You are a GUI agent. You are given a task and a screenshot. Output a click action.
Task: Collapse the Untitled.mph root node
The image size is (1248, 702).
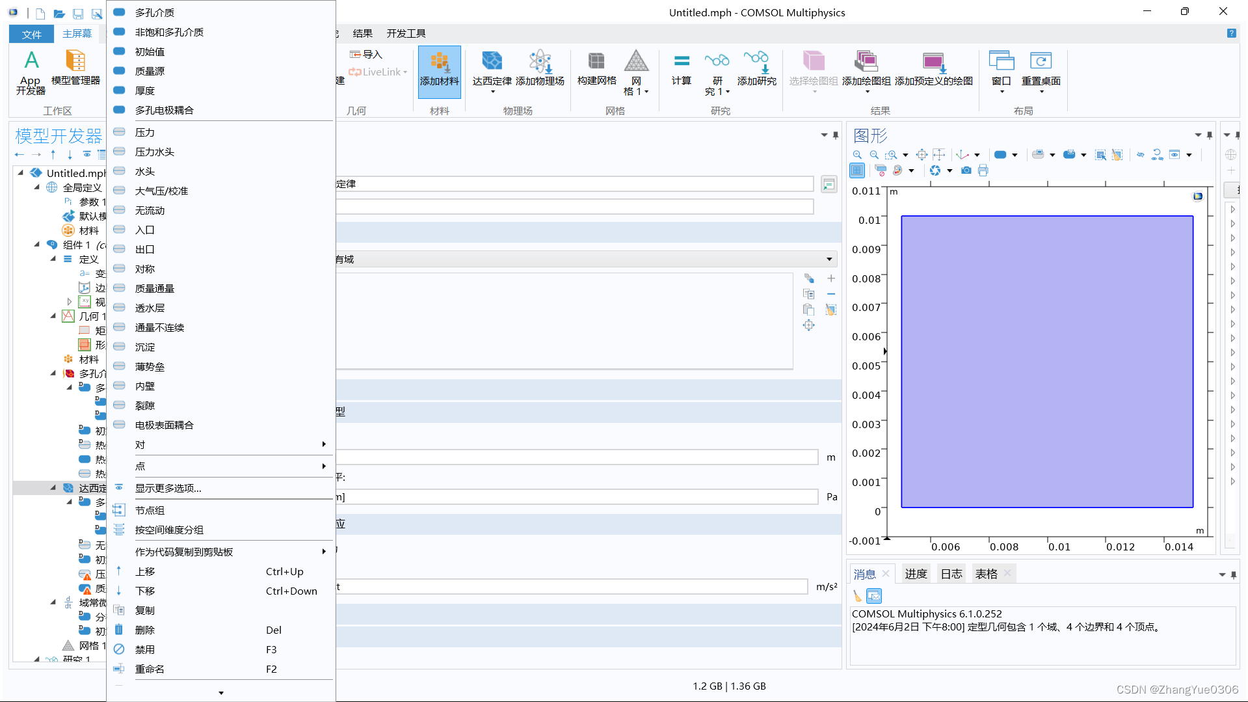tap(20, 173)
